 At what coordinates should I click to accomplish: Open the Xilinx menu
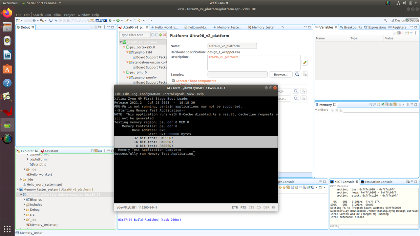[x=57, y=15]
